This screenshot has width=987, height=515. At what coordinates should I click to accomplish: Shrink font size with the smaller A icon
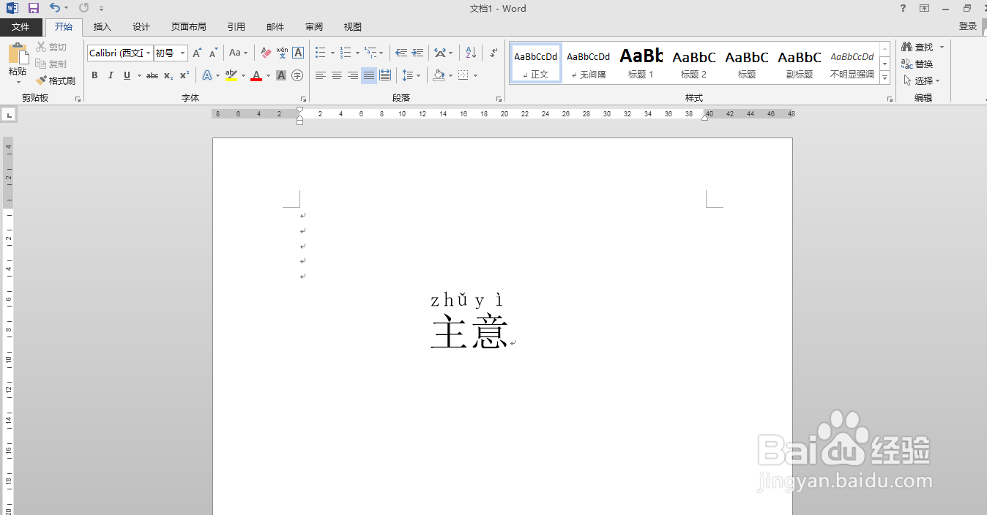(x=213, y=53)
